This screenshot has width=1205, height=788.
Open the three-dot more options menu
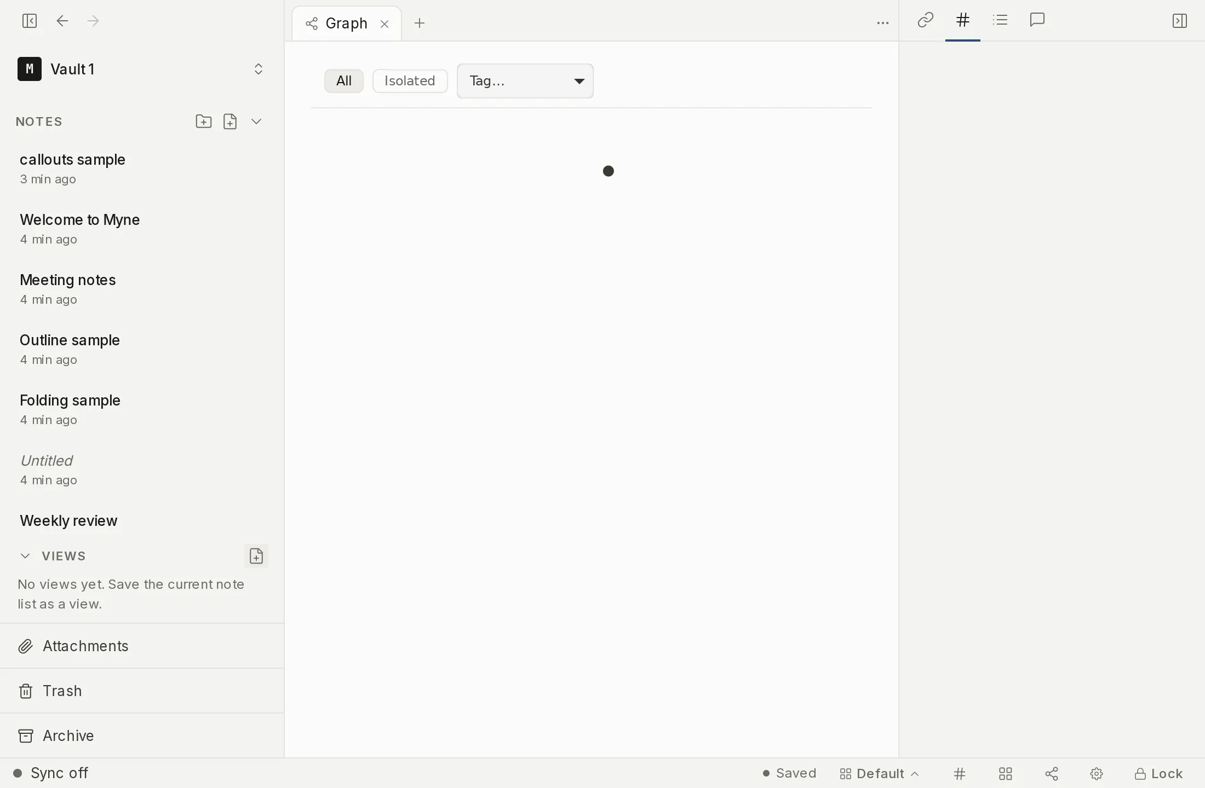tap(882, 23)
